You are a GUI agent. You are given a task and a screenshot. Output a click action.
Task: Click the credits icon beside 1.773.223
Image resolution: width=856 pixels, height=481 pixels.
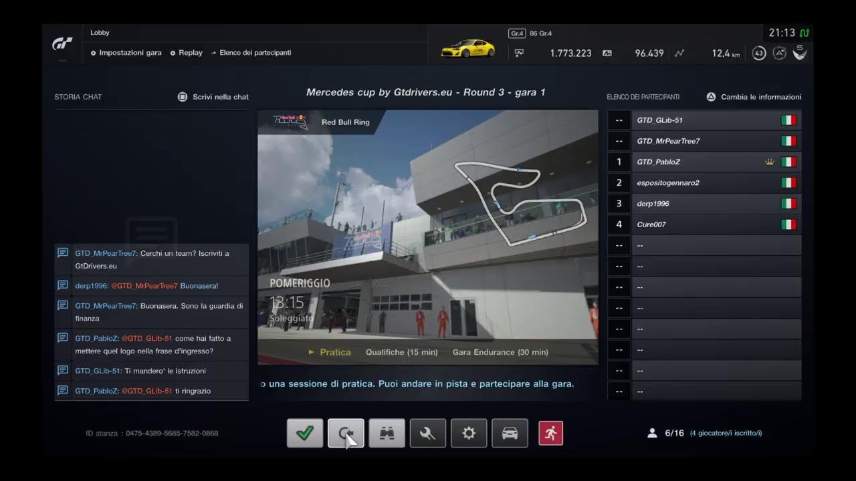(520, 53)
